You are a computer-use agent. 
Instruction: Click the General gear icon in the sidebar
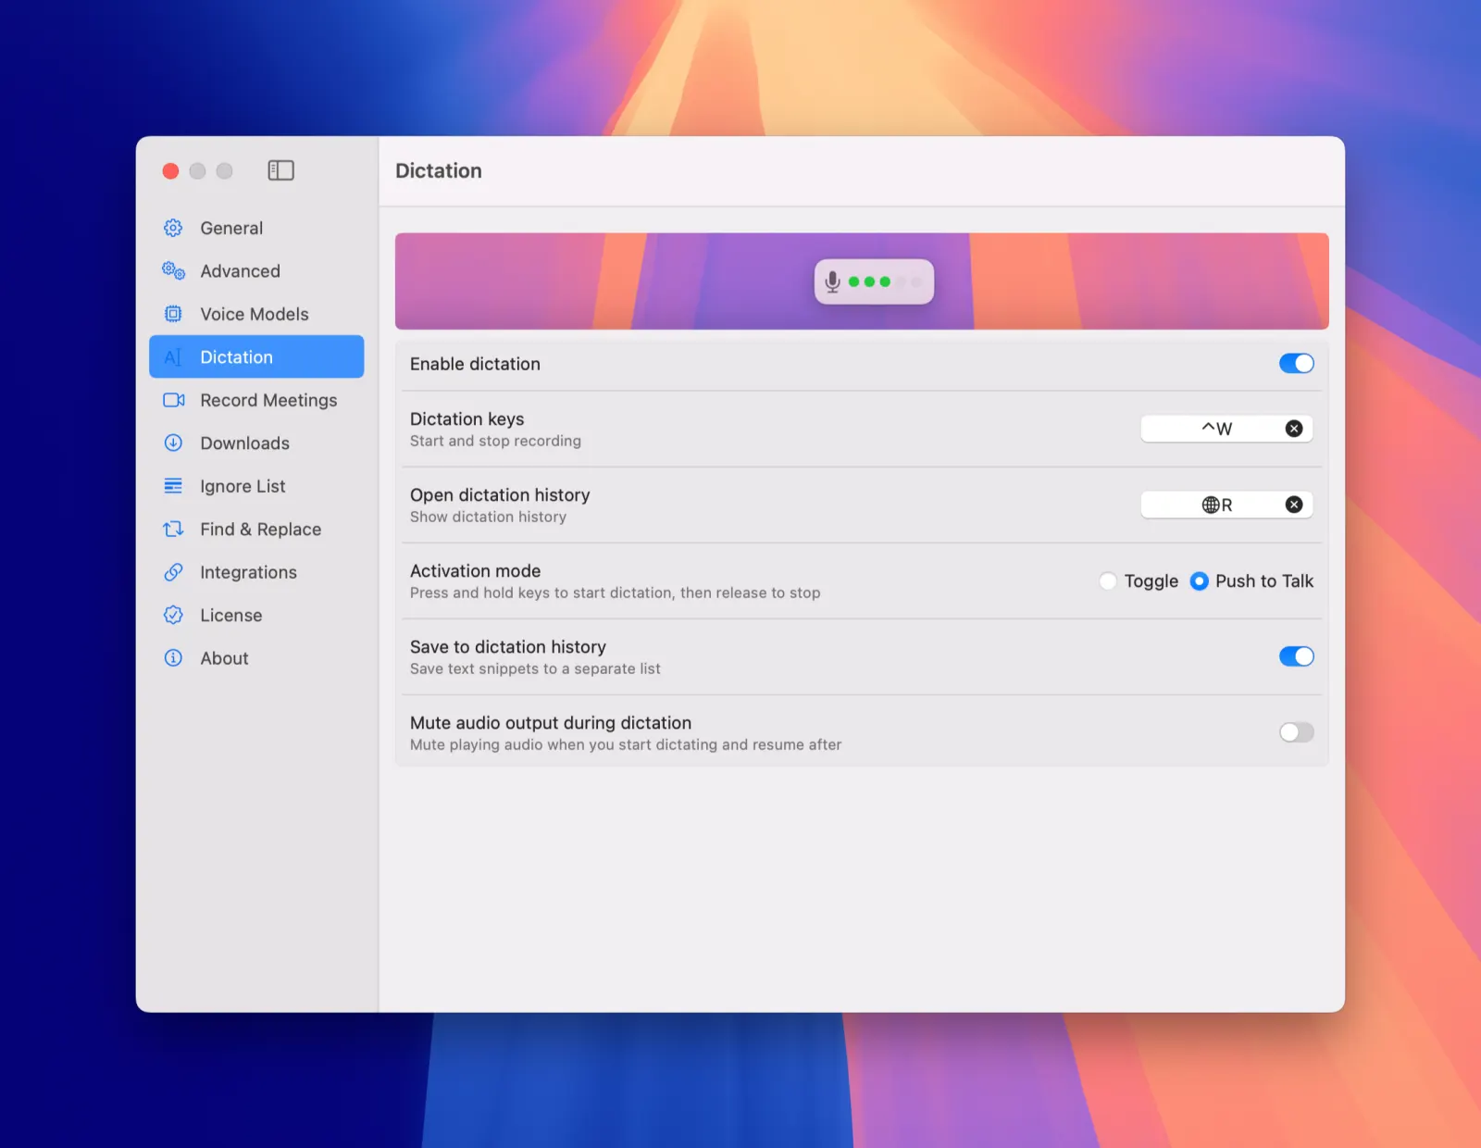173,228
